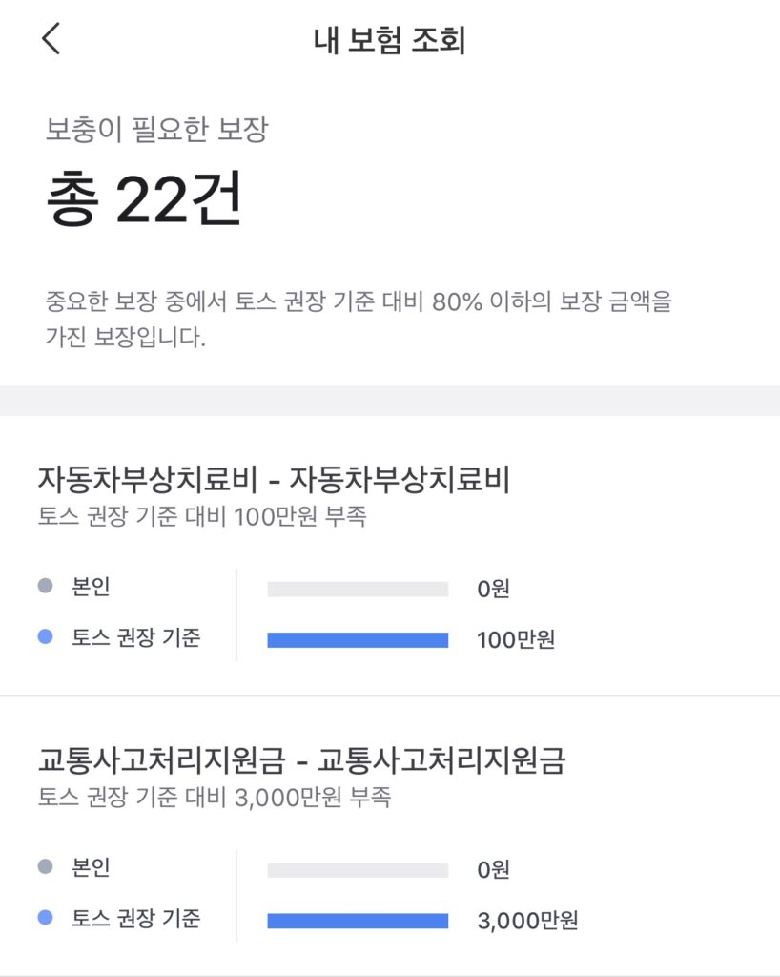Click the blue 3,000만원 progress bar
Viewport: 780px width, 977px height.
358,920
